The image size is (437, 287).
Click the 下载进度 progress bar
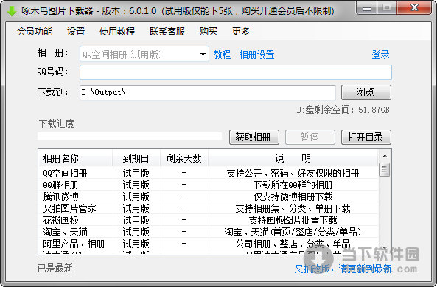[130, 136]
